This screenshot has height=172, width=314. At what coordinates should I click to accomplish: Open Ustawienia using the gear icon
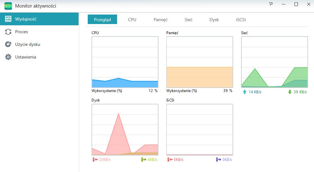click(8, 57)
